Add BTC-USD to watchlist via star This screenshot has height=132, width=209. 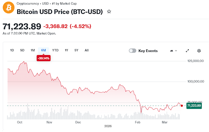[x=109, y=11]
